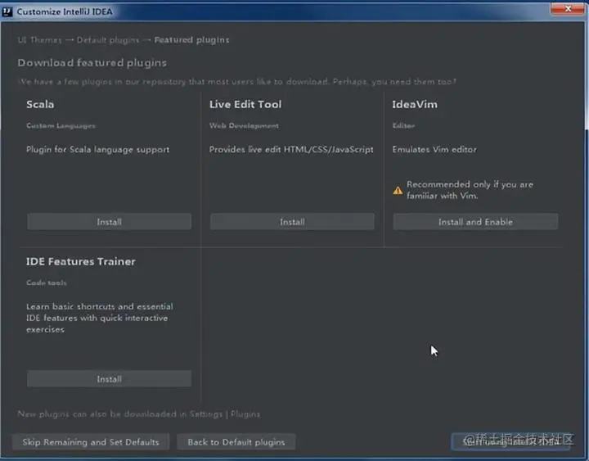Screen dimensions: 589x461
Task: Click the IDE Features Trainer title
Action: [81, 261]
